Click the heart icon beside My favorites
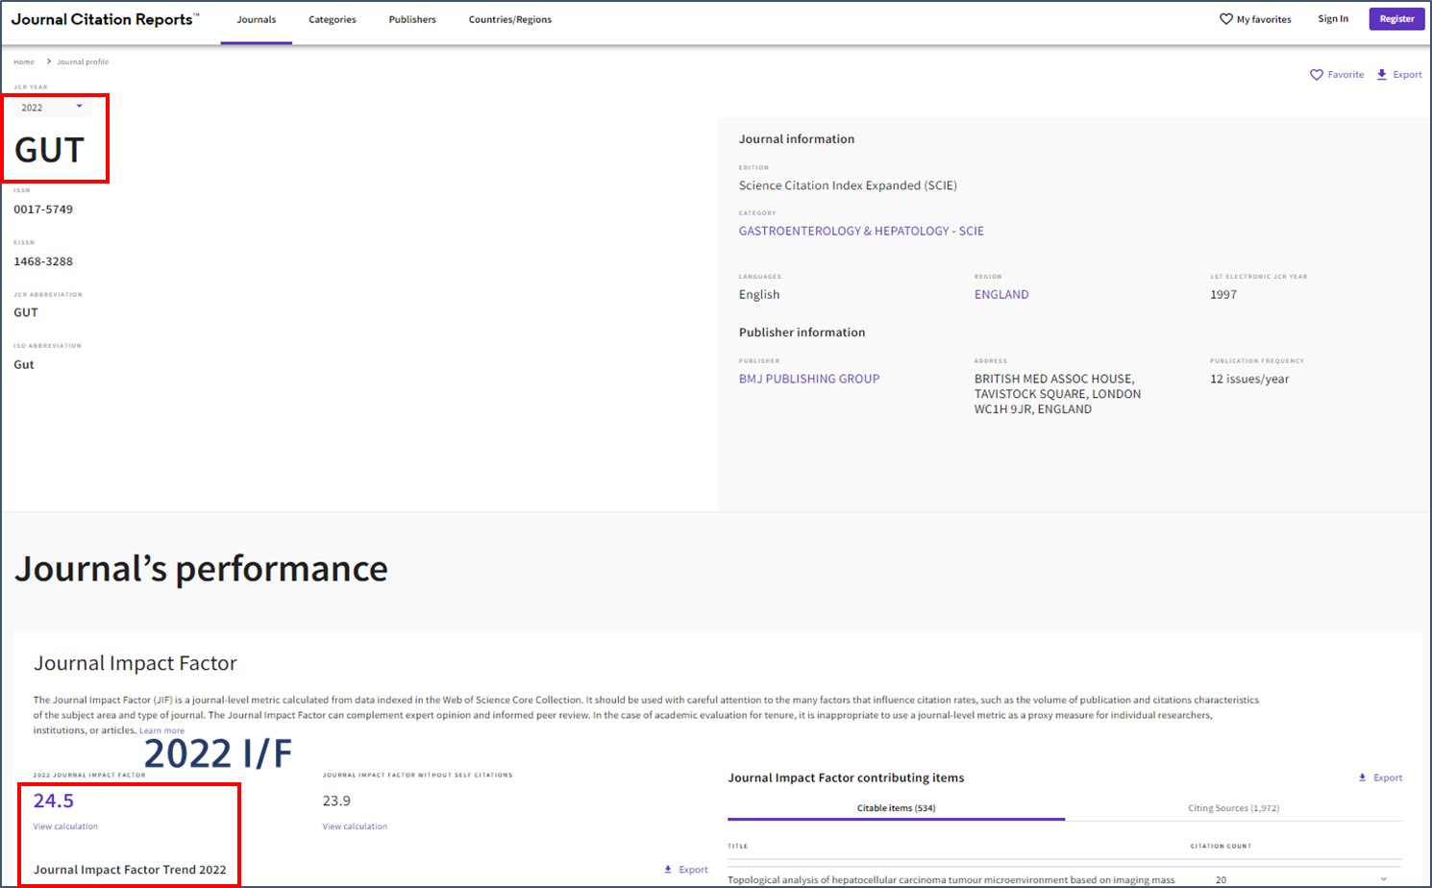 tap(1226, 19)
